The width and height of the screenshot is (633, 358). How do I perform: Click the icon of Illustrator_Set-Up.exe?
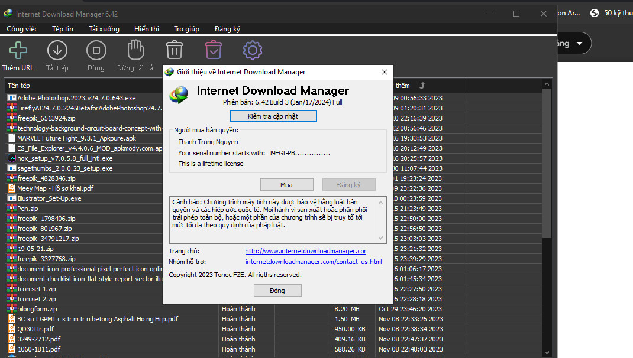tap(12, 198)
